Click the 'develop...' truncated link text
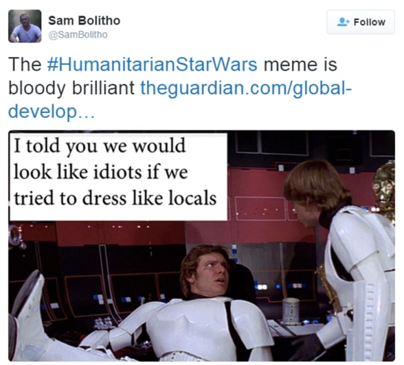 click(51, 112)
